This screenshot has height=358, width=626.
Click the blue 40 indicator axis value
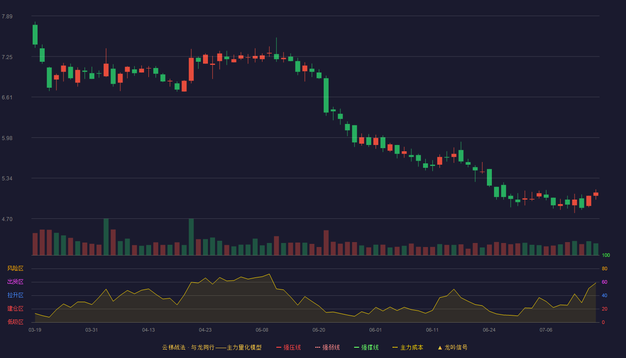tap(605, 295)
